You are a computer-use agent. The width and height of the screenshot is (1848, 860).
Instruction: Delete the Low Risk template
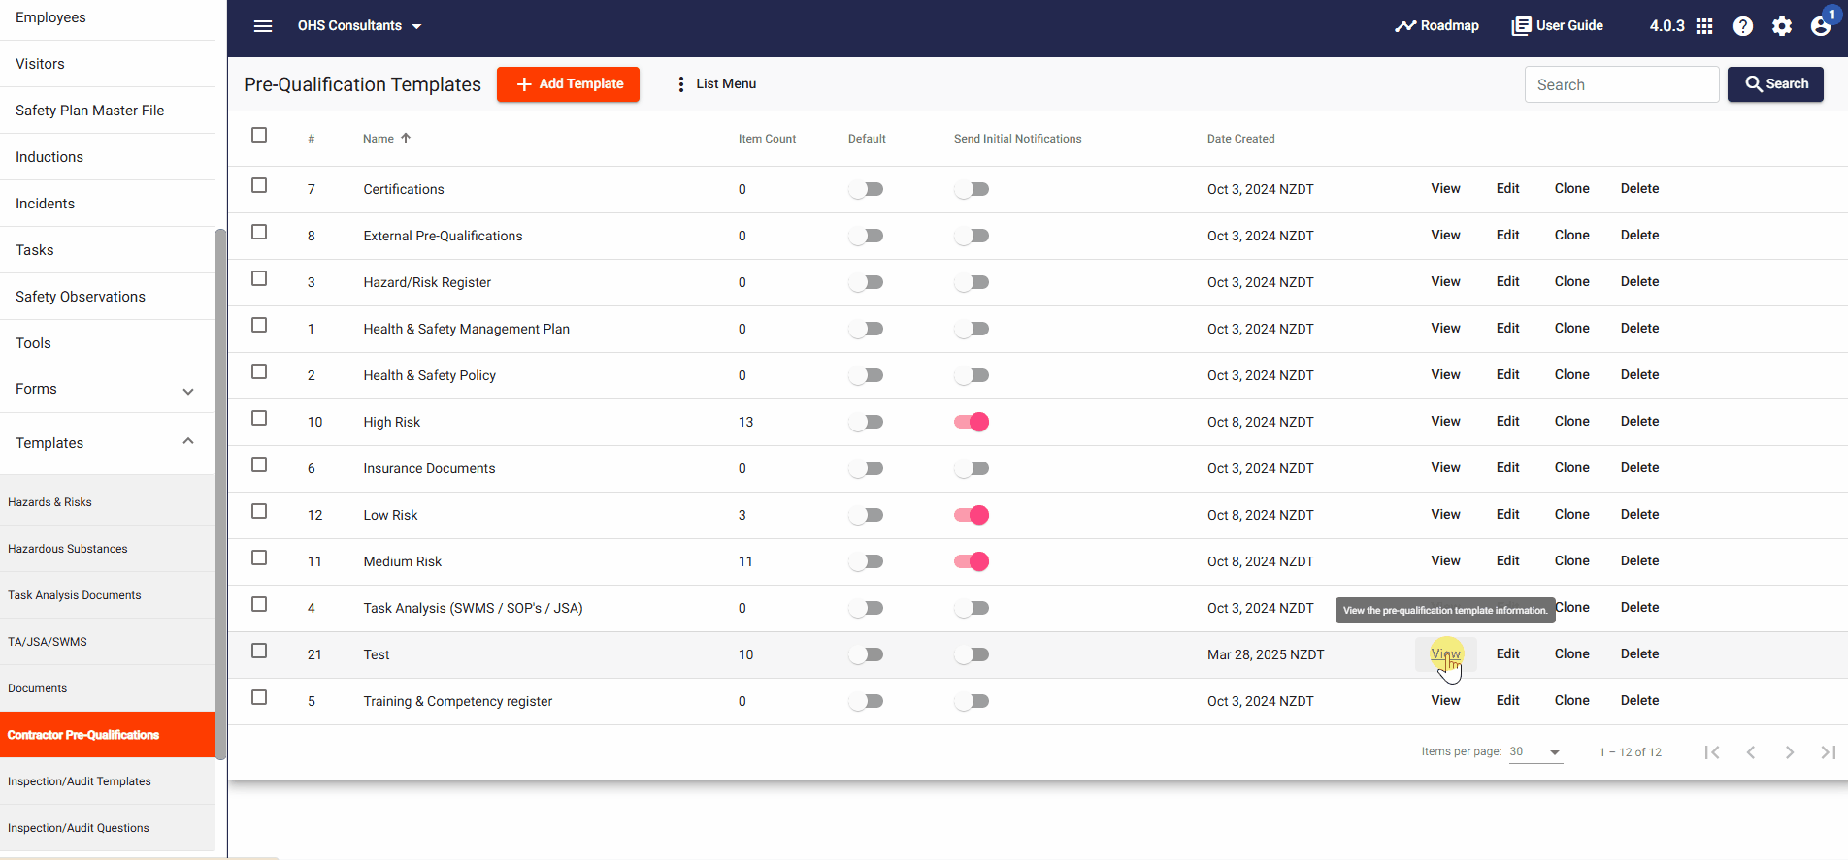click(1639, 515)
